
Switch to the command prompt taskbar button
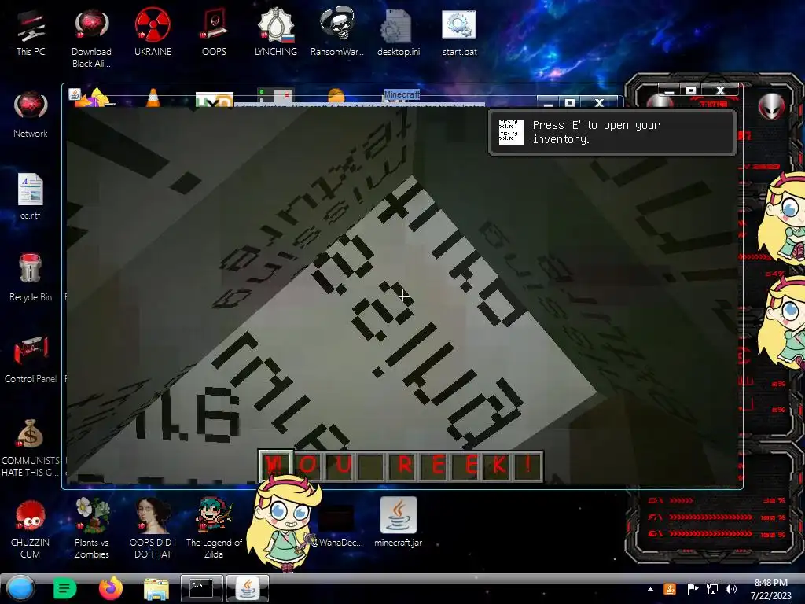click(x=202, y=588)
